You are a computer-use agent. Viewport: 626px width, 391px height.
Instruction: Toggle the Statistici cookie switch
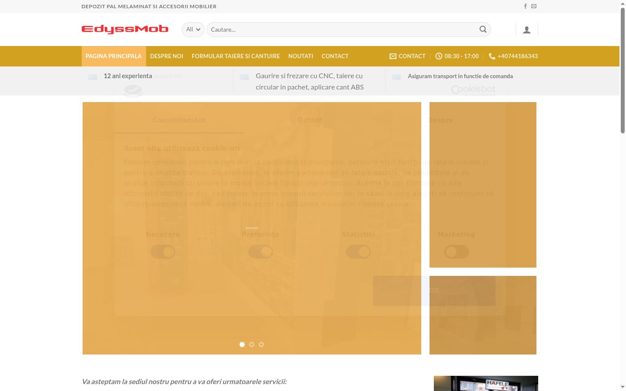[358, 252]
